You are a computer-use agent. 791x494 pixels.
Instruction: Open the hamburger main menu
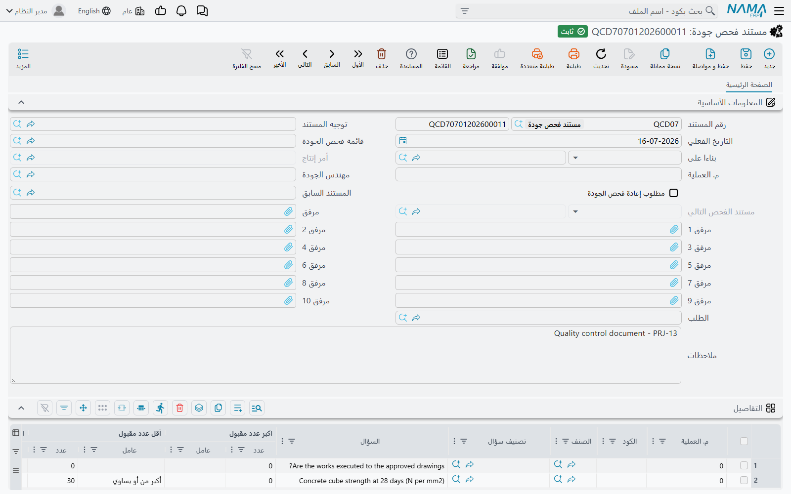click(x=779, y=11)
